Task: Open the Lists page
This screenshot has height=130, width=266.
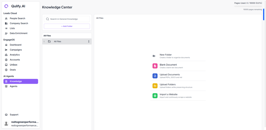Action: [x=21, y=28]
